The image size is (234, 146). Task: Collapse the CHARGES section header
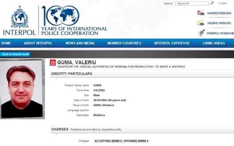(142, 129)
